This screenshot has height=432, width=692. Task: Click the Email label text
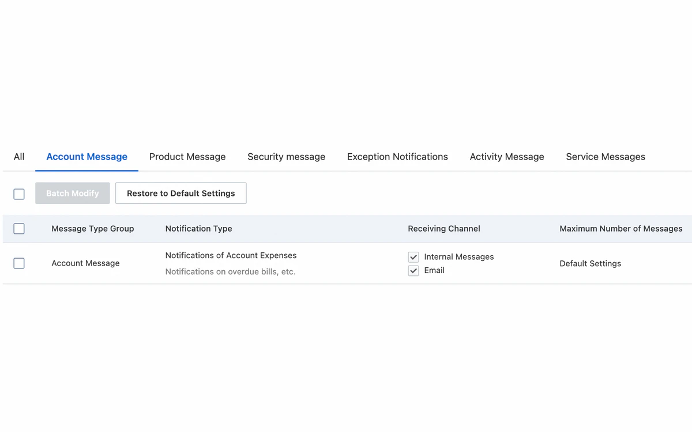(434, 270)
